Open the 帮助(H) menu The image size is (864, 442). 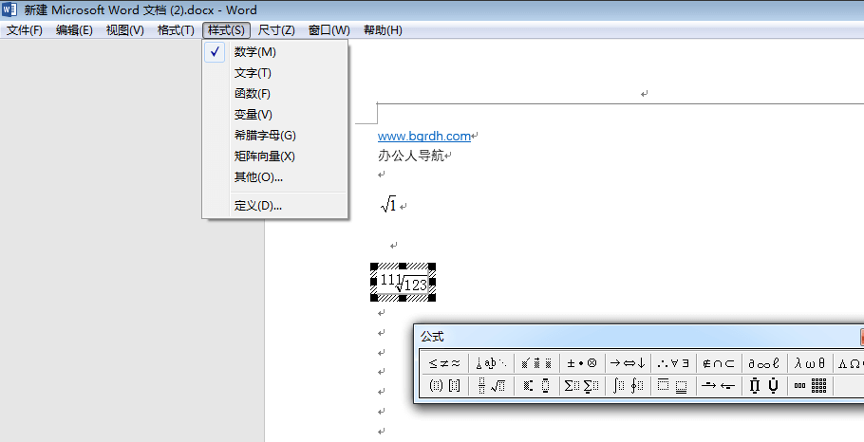coord(383,30)
